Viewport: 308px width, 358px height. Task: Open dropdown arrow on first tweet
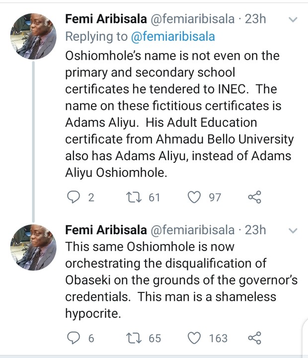point(293,20)
